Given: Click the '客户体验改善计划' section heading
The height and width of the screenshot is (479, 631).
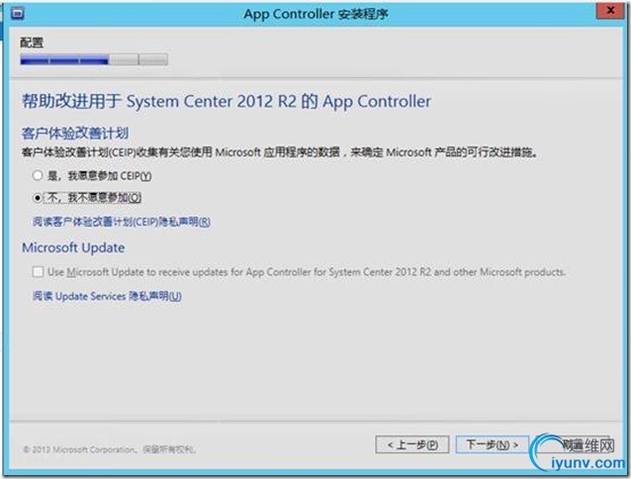Looking at the screenshot, I should [75, 134].
